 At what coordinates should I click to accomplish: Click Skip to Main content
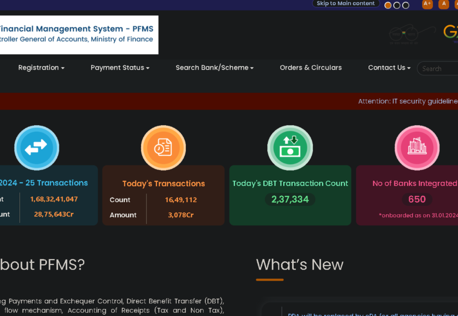(345, 4)
